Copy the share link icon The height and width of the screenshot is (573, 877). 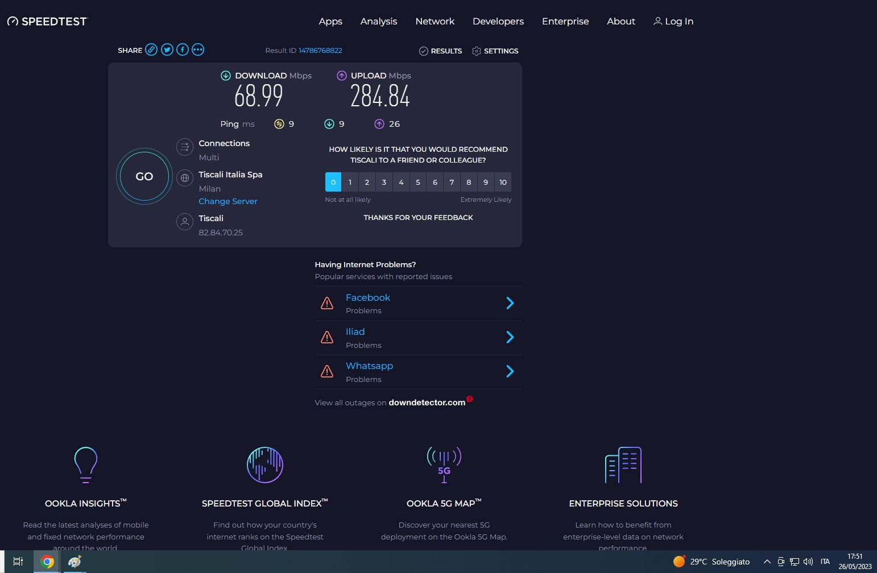pyautogui.click(x=151, y=49)
